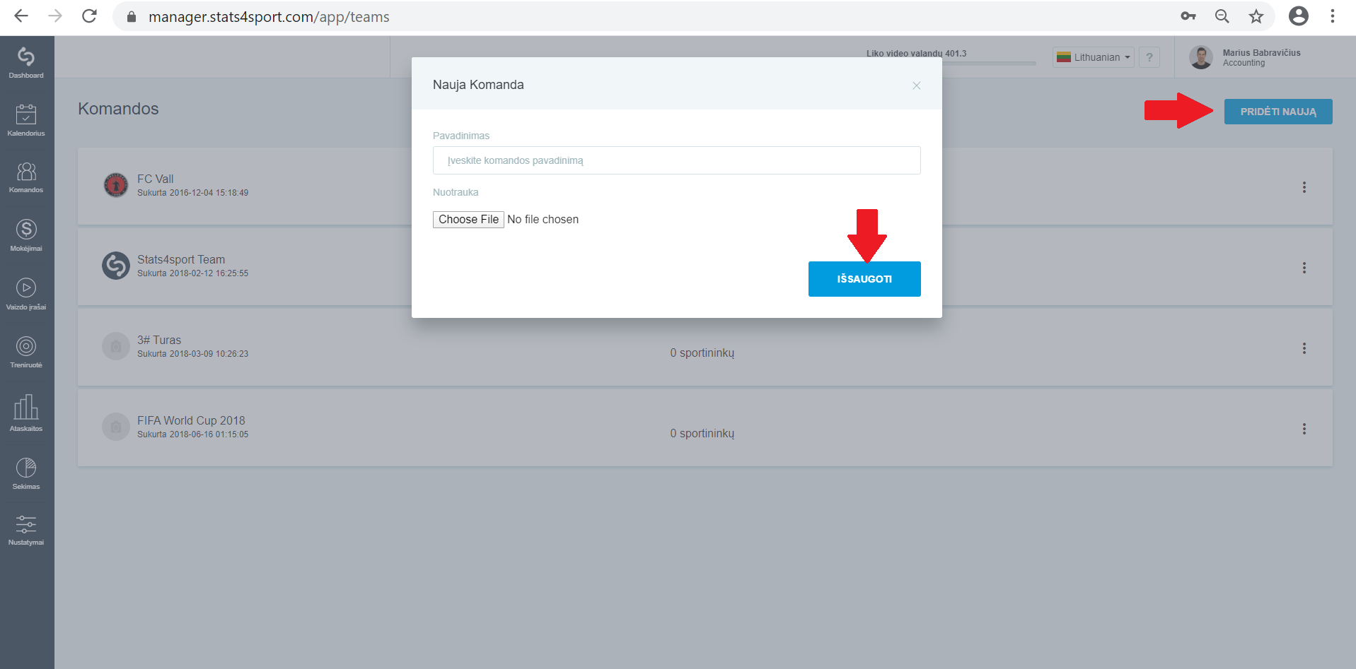The image size is (1356, 669).
Task: Click 3# Turas placeholder team image
Action: click(116, 346)
